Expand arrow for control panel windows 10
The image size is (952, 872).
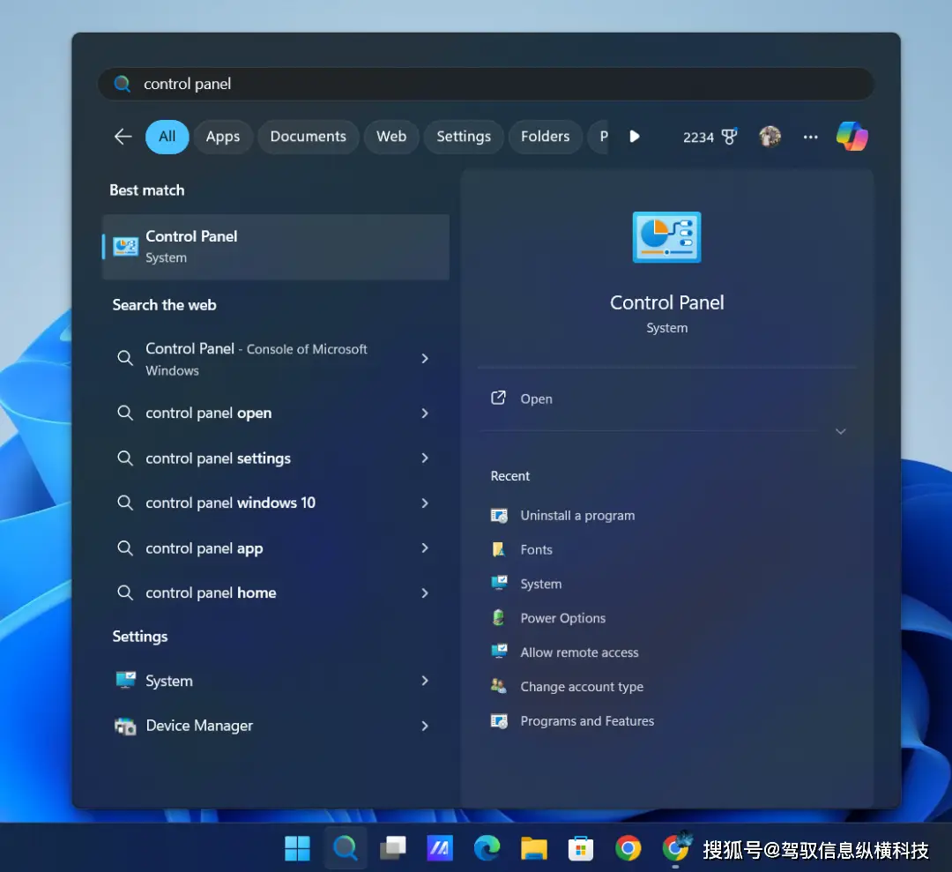(425, 503)
